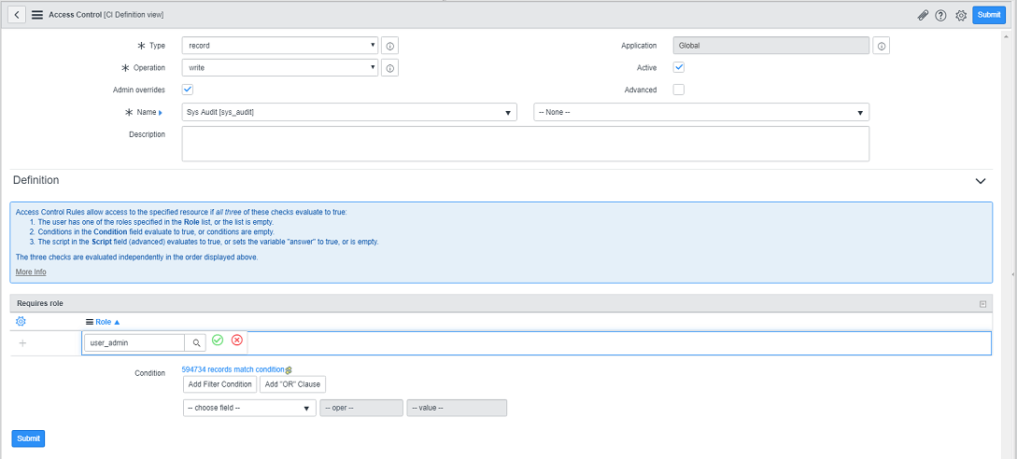Screen dimensions: 1017x459
Task: Click the paperclip attachments icon
Action: [924, 15]
